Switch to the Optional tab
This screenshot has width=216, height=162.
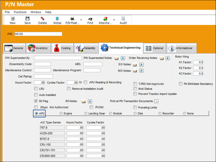[155, 48]
